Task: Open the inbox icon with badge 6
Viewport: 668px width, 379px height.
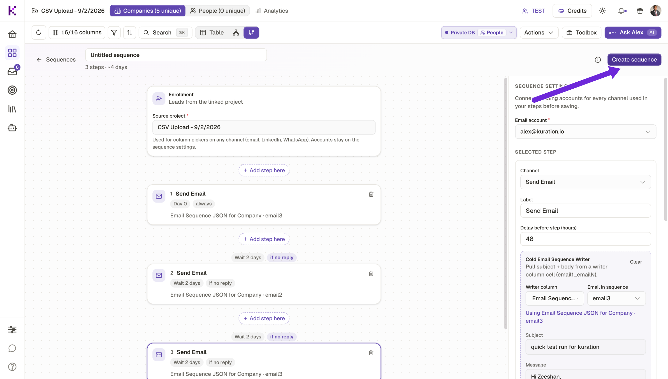Action: pyautogui.click(x=12, y=71)
